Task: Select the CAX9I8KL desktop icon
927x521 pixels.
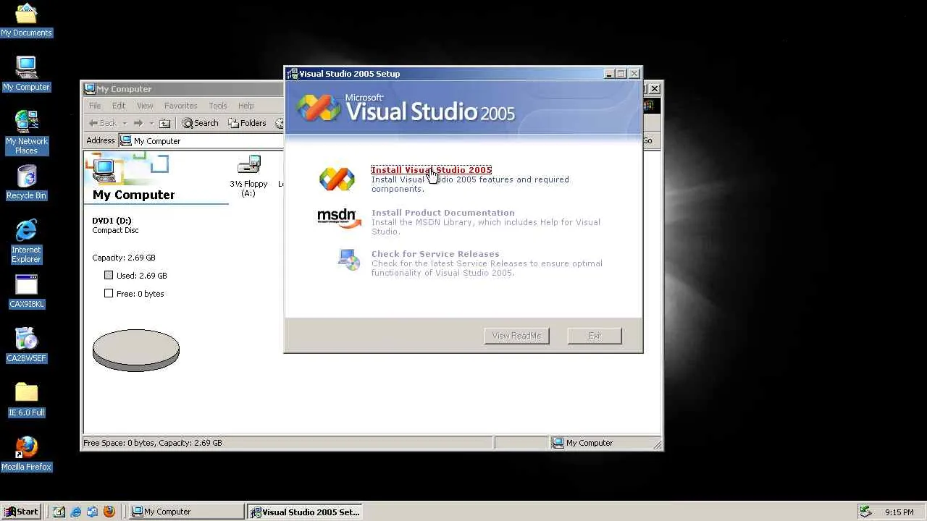Action: point(26,292)
